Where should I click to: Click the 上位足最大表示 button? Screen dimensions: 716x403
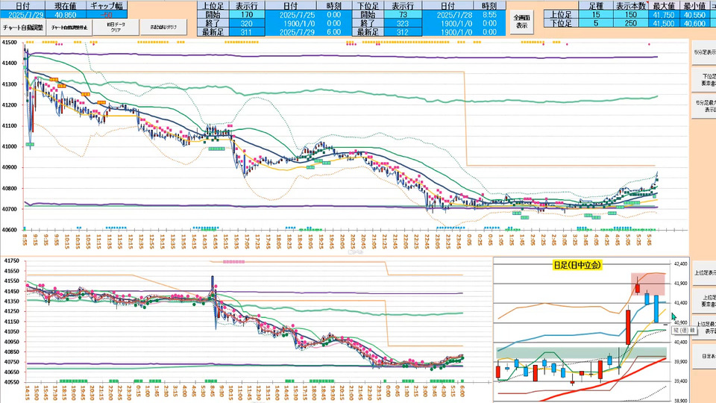pos(704,327)
